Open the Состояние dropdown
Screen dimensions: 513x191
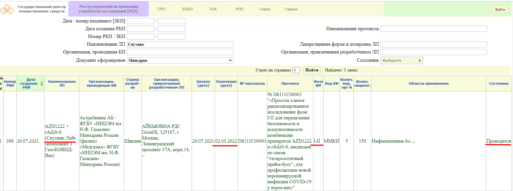pos(402,60)
